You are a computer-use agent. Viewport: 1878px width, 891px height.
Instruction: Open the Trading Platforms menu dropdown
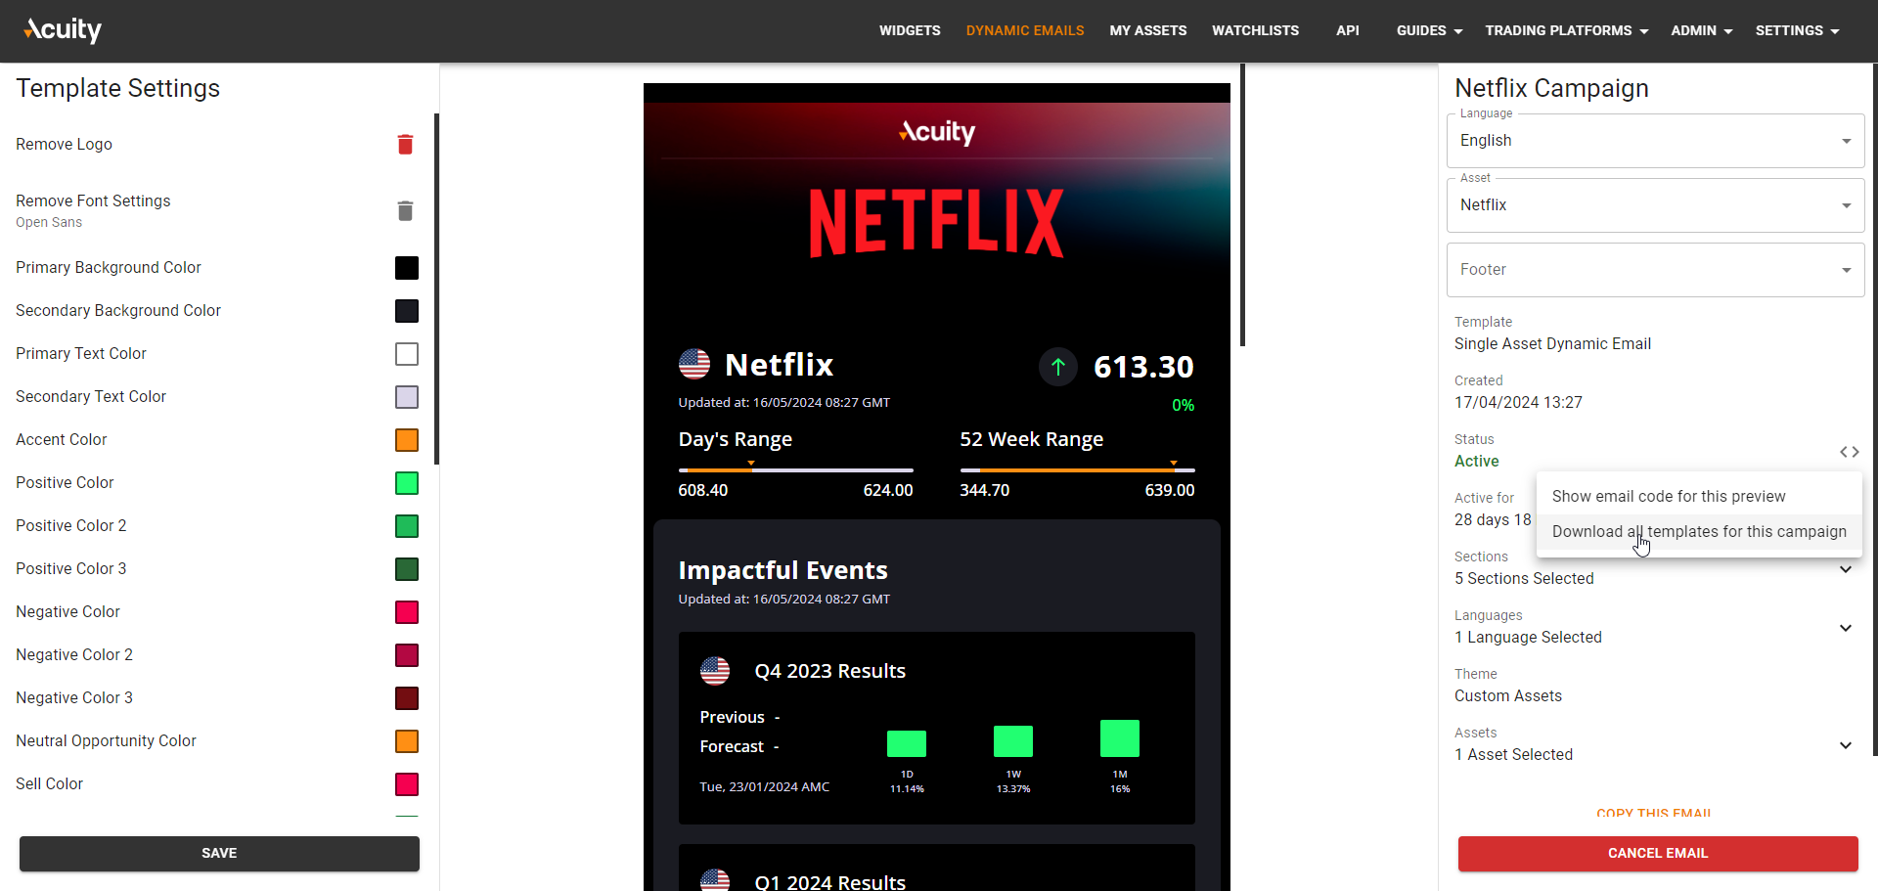point(1566,31)
